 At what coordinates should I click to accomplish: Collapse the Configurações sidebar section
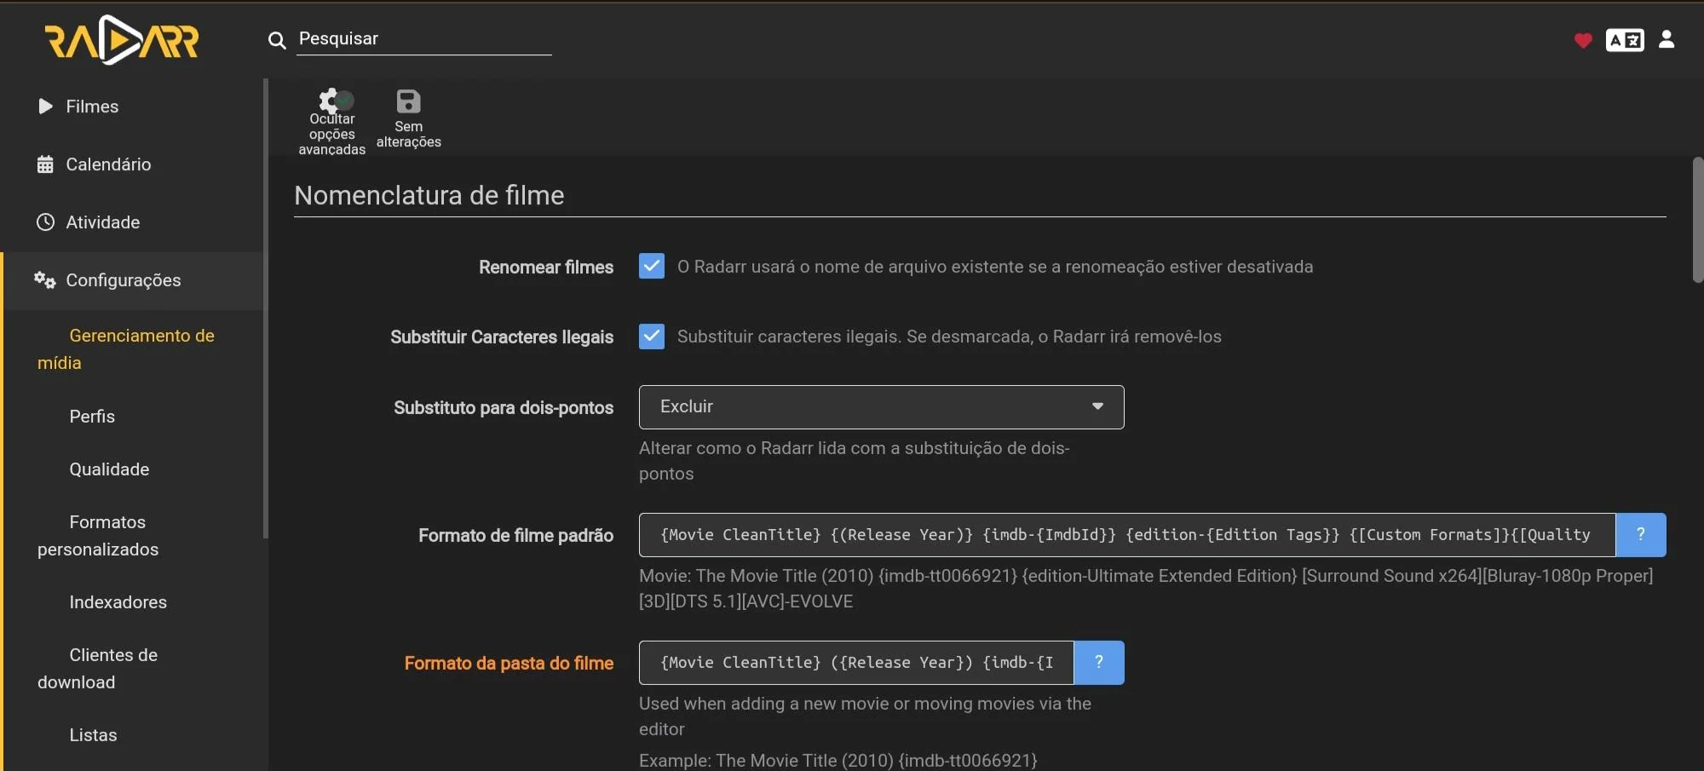pyautogui.click(x=123, y=280)
